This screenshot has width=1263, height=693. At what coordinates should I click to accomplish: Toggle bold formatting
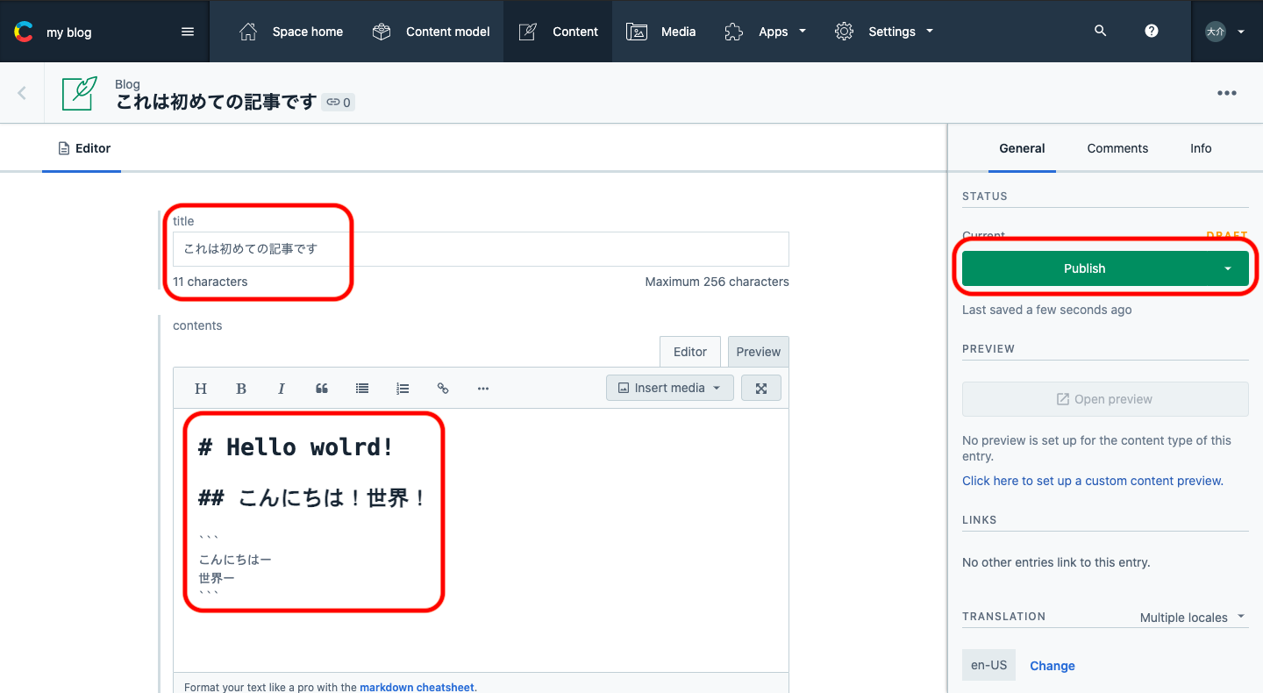[241, 389]
